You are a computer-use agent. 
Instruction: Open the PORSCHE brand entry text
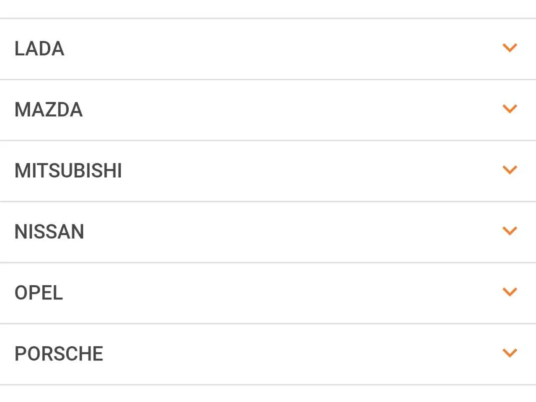(x=59, y=354)
